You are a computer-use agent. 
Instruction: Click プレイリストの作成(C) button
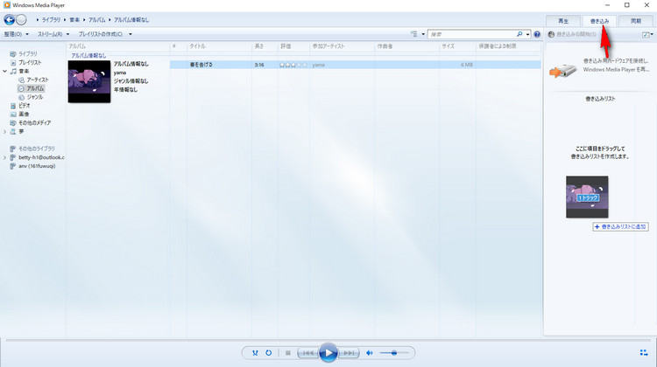[x=101, y=34]
